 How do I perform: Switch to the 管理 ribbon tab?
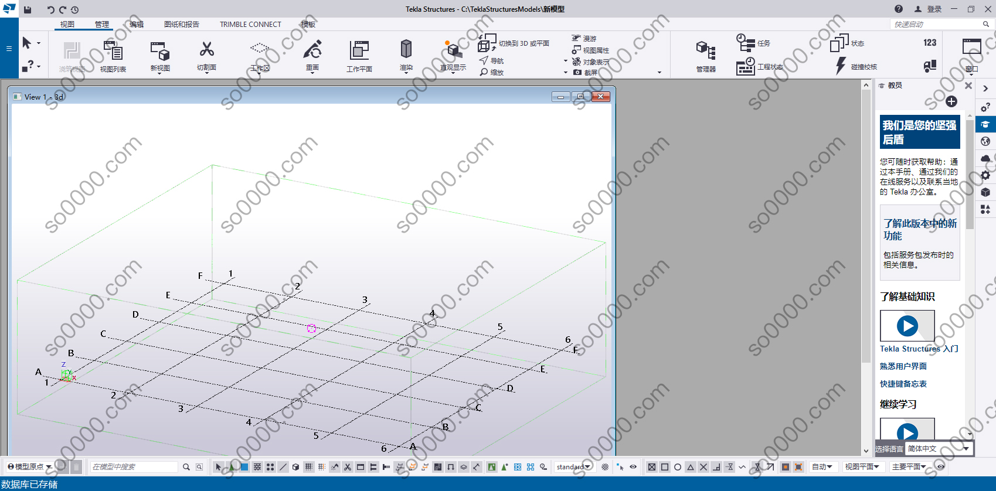pos(102,24)
